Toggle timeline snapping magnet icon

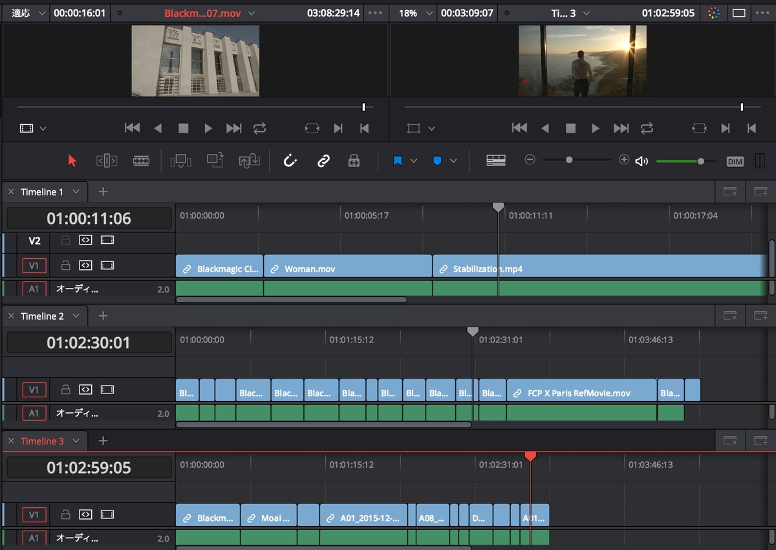pos(290,160)
